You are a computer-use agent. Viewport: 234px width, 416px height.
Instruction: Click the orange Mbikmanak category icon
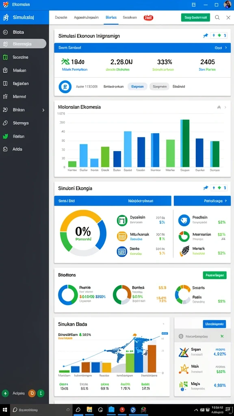[122, 236]
